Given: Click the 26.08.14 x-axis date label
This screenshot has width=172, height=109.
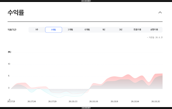Looking at the screenshot, I should click(135, 101).
